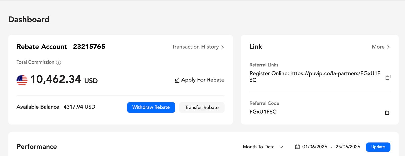The image size is (405, 156).
Task: Expand the Month To Date dropdown
Action: point(263,147)
